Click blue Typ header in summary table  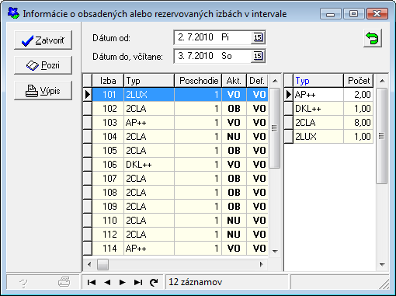318,81
